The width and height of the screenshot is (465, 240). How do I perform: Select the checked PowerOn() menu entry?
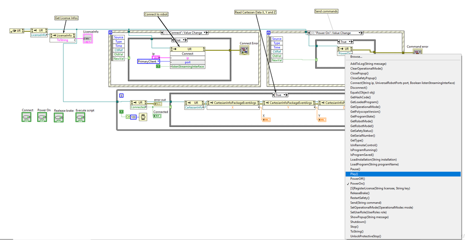(403, 184)
